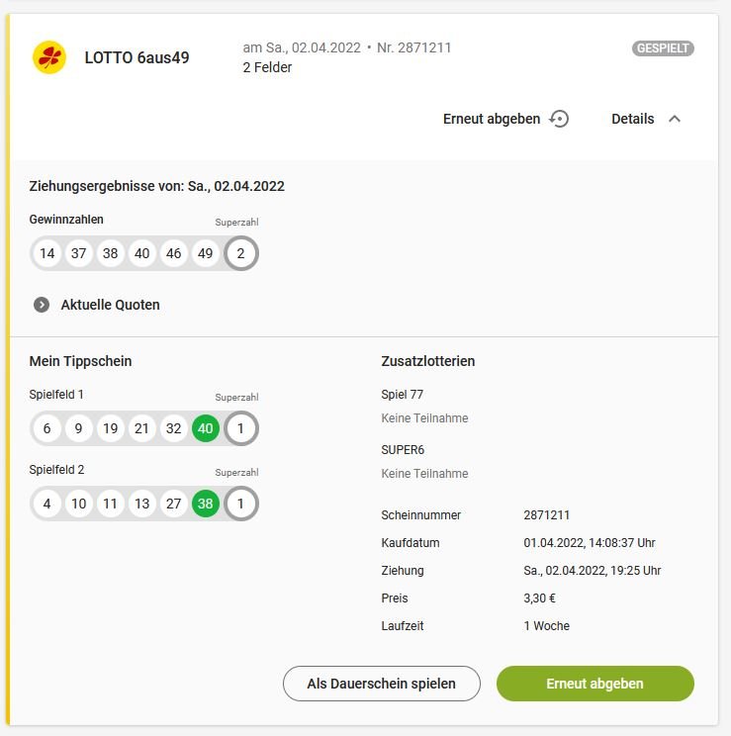Image resolution: width=731 pixels, height=736 pixels.
Task: Click Superzahl 1 circle in Spielfeld 1
Action: [x=240, y=428]
